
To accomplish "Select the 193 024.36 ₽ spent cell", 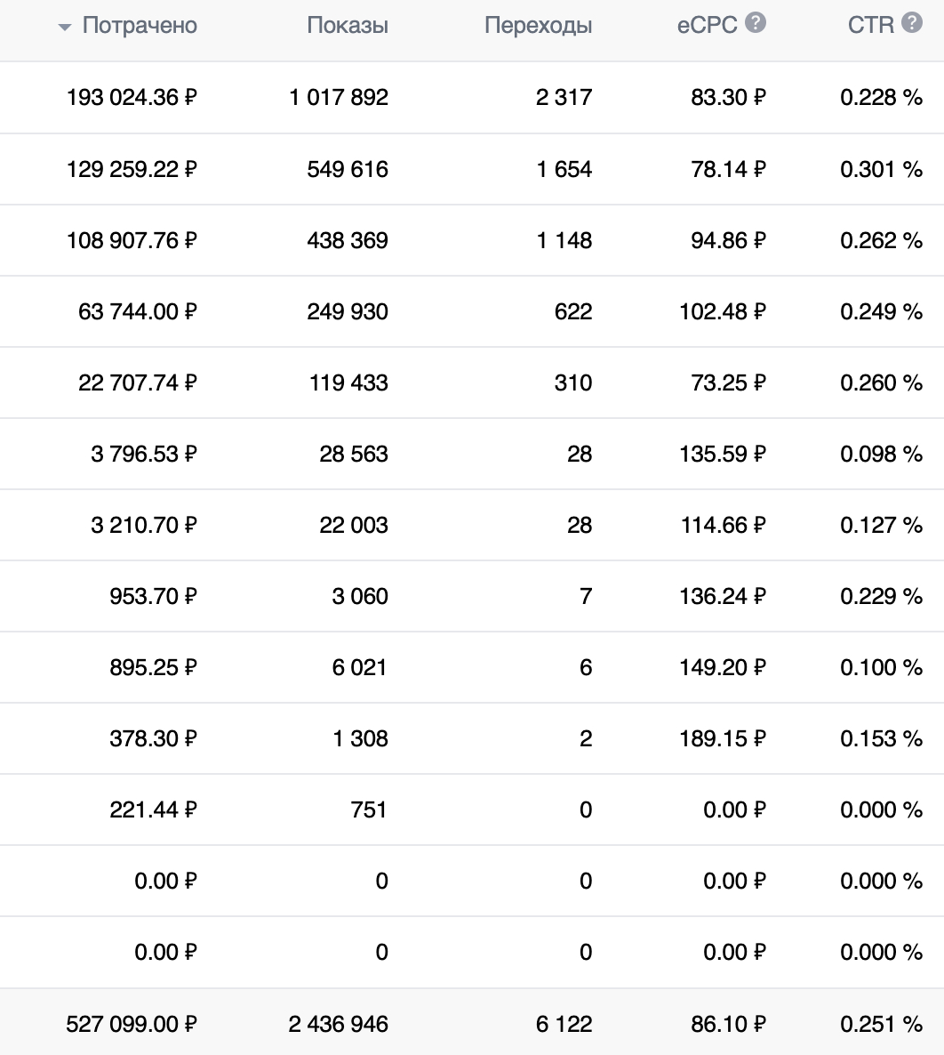I will pyautogui.click(x=132, y=98).
